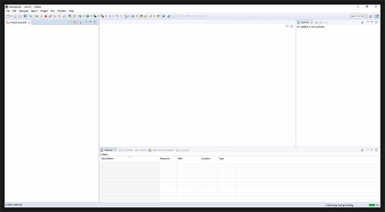This screenshot has height=212, width=385.
Task: Click '0 items selected' status text
Action: [14, 205]
